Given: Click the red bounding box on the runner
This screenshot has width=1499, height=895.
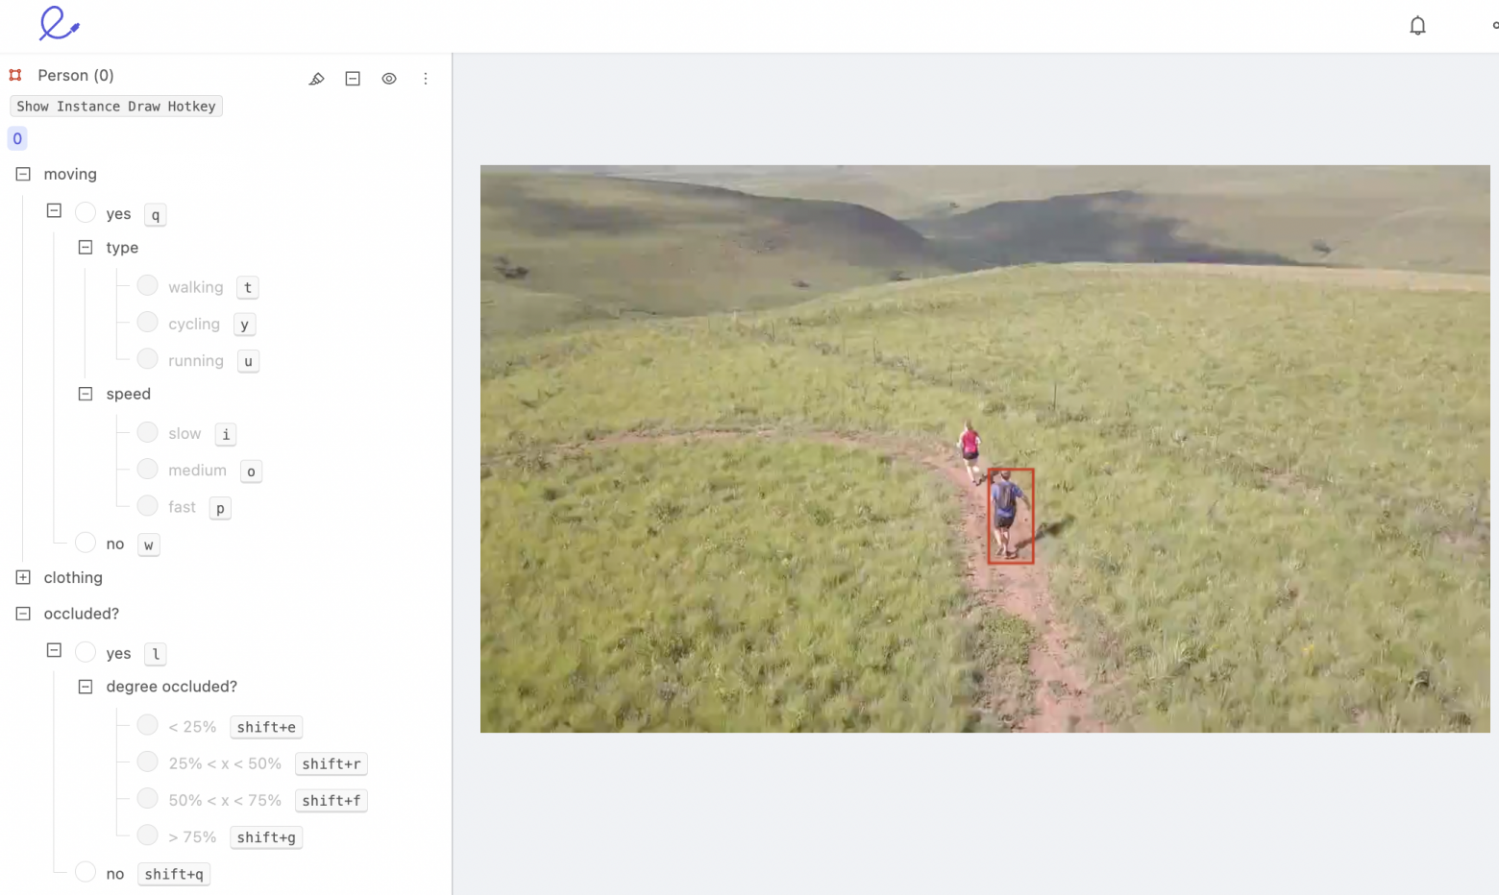Looking at the screenshot, I should [x=1011, y=516].
